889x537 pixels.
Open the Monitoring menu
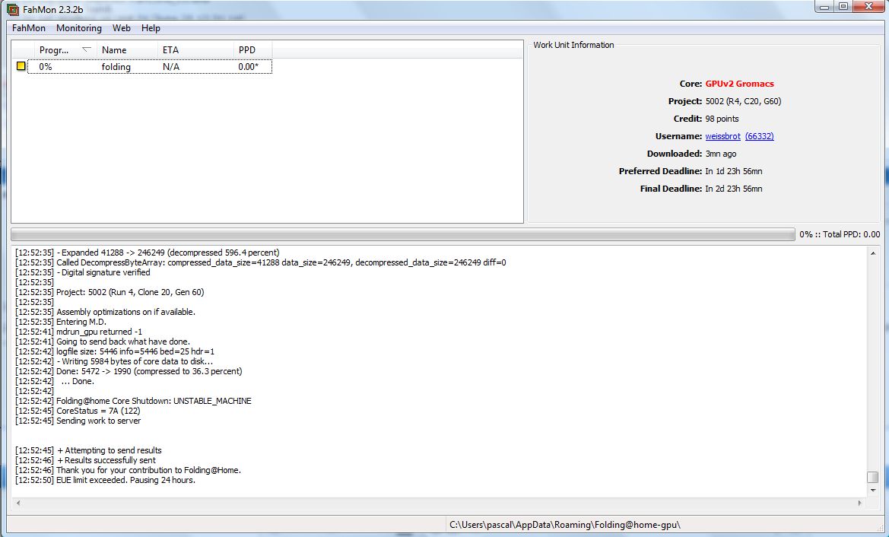pyautogui.click(x=79, y=28)
